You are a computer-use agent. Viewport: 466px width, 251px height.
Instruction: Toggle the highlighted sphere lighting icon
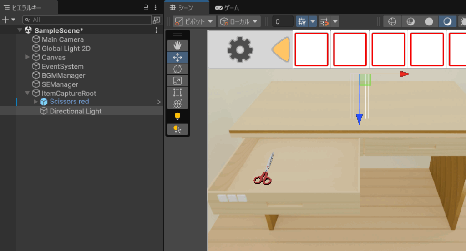pyautogui.click(x=447, y=22)
